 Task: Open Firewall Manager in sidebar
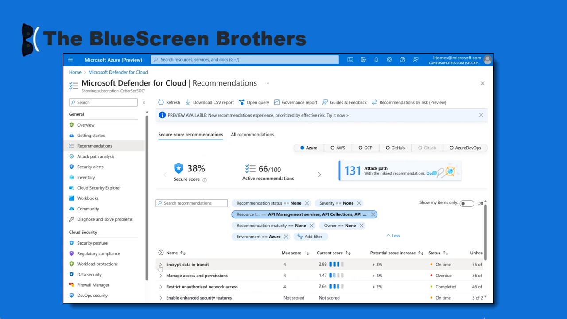tap(93, 285)
